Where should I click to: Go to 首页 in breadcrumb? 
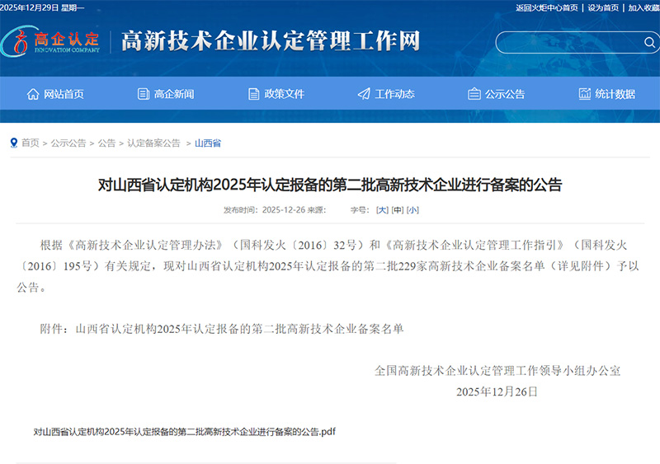(31, 143)
